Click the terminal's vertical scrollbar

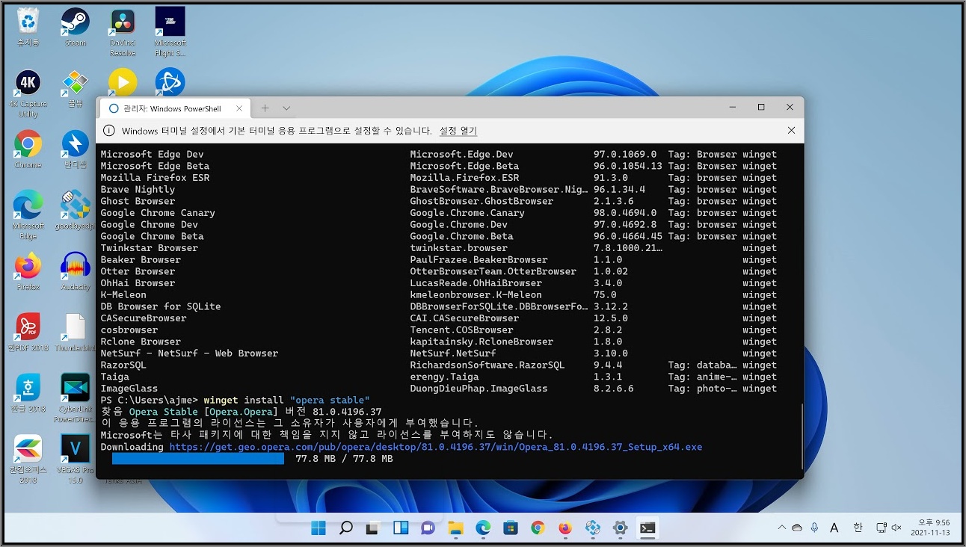(x=801, y=433)
